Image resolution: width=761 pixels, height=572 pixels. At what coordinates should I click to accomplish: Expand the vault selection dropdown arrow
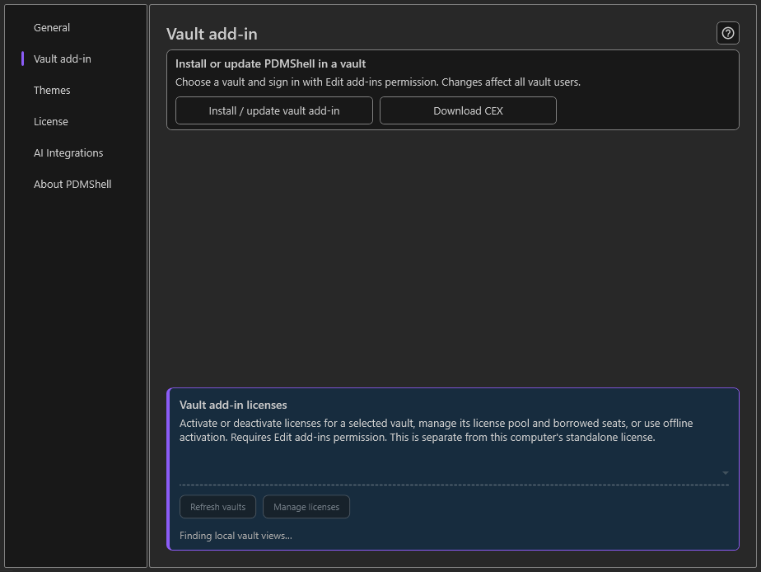725,473
